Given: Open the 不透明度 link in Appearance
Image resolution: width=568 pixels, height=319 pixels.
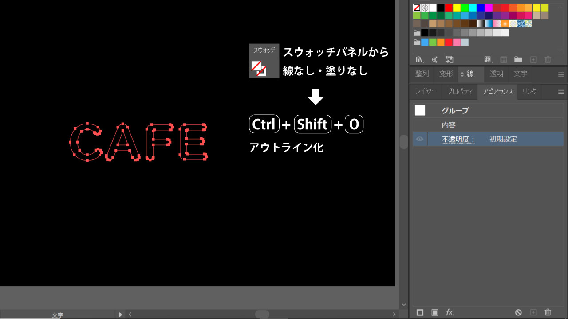Looking at the screenshot, I should click(x=458, y=139).
